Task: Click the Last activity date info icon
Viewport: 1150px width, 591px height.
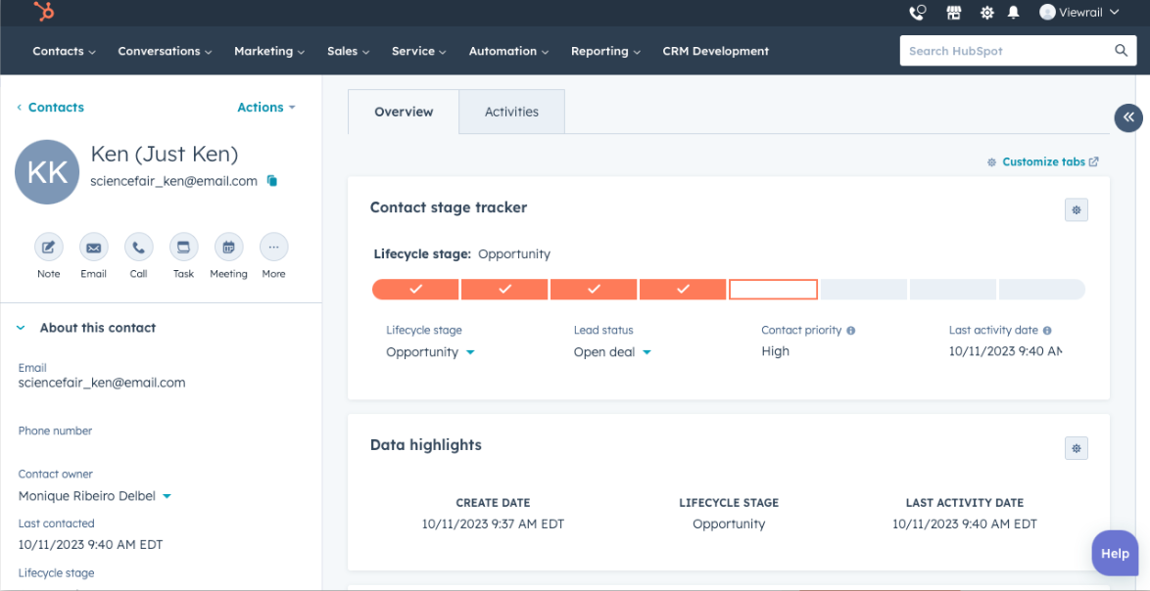Action: [x=1047, y=331]
